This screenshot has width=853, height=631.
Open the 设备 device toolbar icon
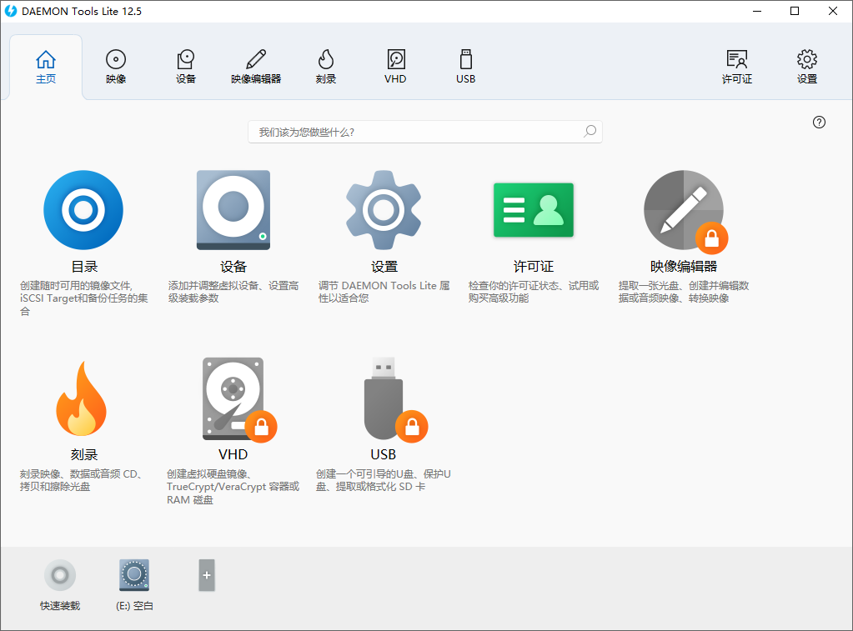click(x=185, y=67)
